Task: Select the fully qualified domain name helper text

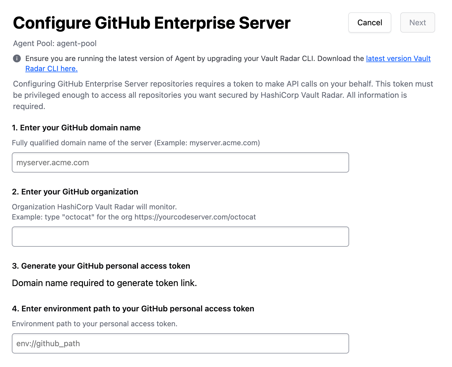Action: [x=136, y=143]
